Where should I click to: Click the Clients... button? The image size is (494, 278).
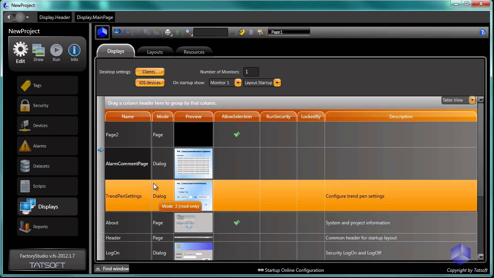(x=150, y=72)
